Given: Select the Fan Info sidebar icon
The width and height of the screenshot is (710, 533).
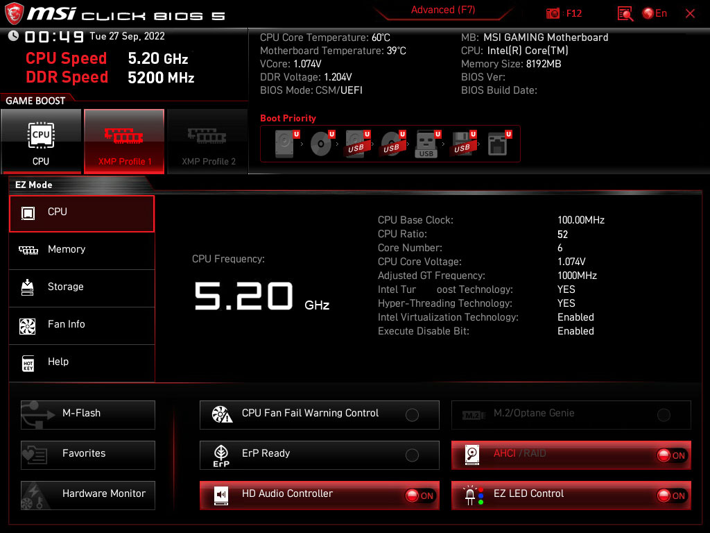Looking at the screenshot, I should 28,325.
